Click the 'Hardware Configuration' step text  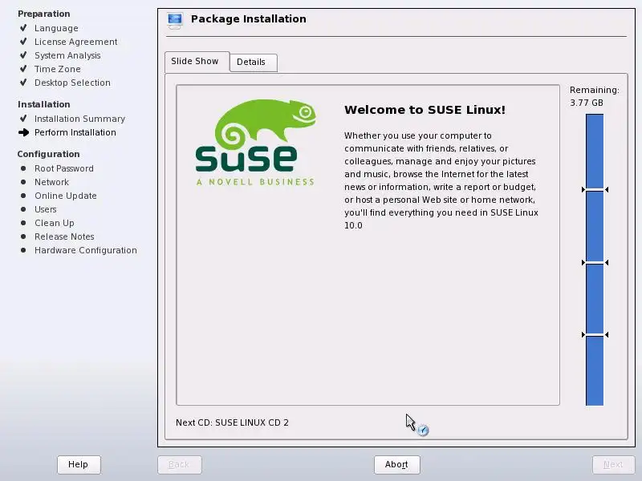(x=86, y=250)
